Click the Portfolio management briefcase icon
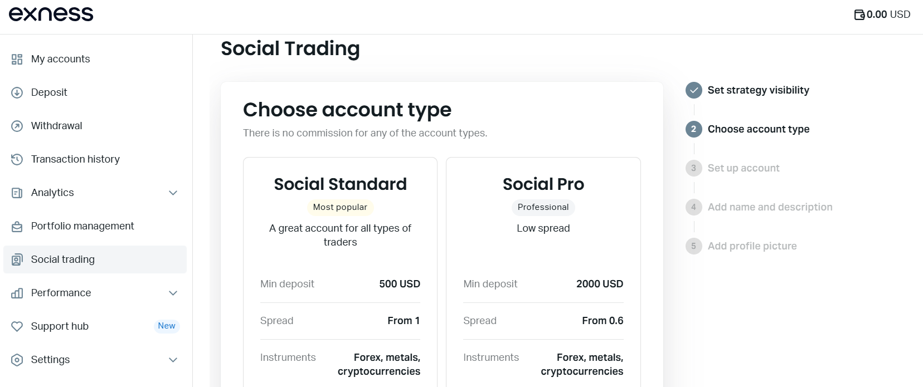The width and height of the screenshot is (923, 387). 17,226
